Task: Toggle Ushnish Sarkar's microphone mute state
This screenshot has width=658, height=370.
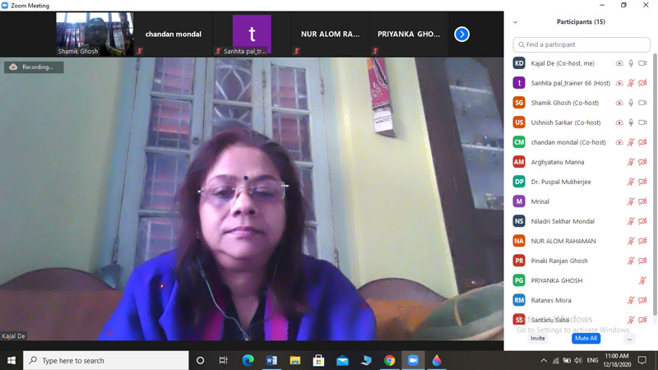Action: (631, 123)
